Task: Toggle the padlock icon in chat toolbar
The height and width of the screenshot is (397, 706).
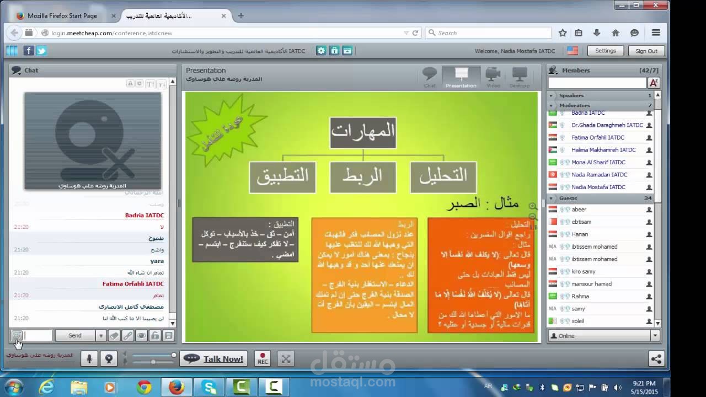Action: [155, 335]
